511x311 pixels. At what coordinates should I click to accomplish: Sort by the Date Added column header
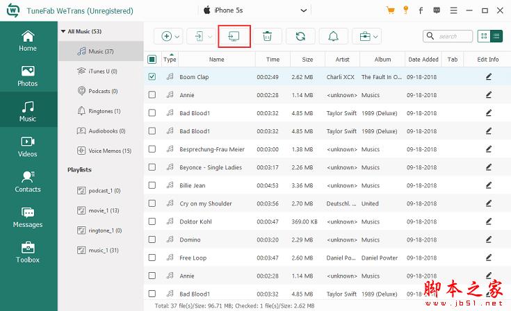tap(423, 59)
